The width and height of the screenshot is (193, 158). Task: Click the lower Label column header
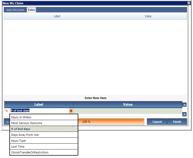39,105
